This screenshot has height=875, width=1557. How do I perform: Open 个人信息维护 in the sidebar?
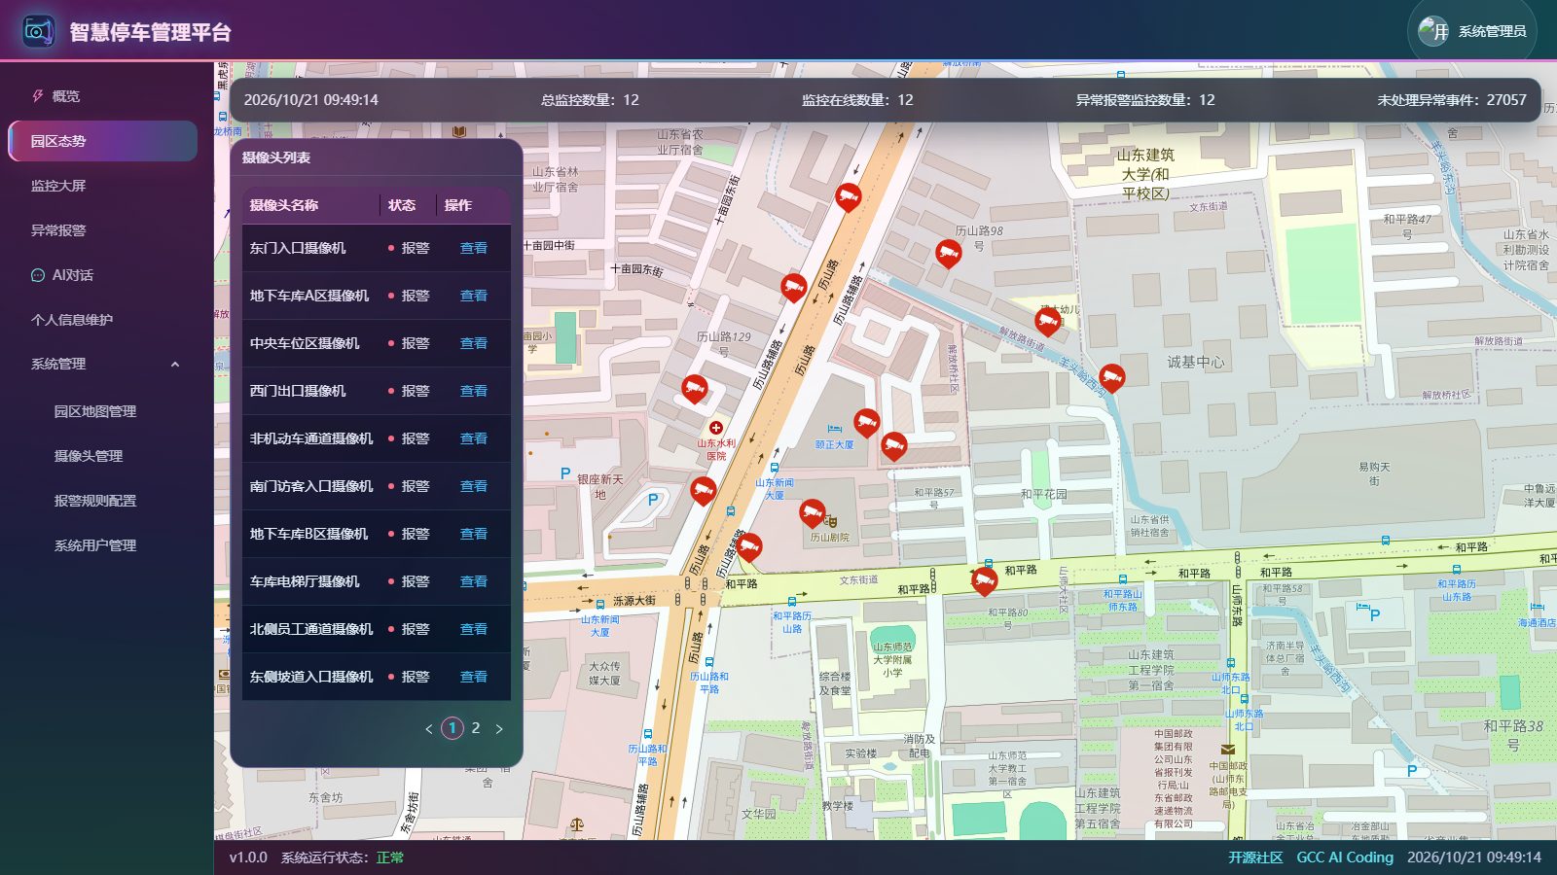coord(103,320)
